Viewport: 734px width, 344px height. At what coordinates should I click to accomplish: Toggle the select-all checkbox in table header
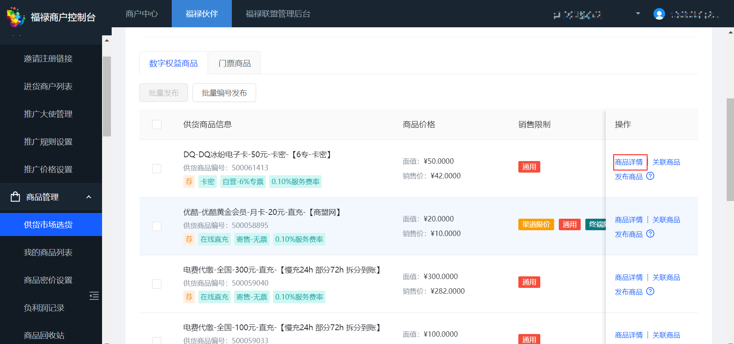pos(157,125)
